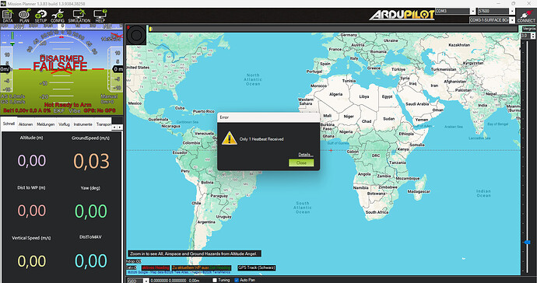Click the Manual flight mode text in HUD

109,96
